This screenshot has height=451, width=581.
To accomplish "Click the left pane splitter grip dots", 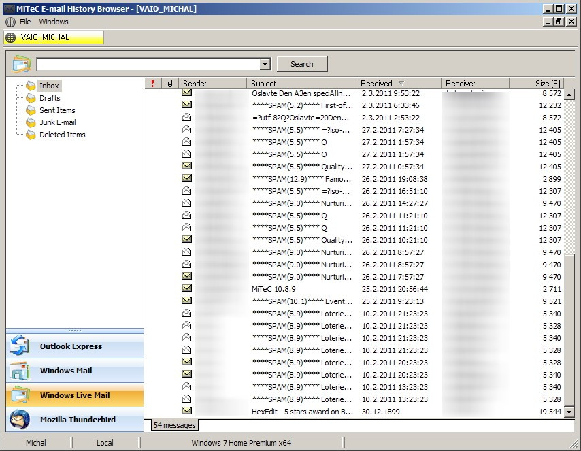I will point(75,330).
